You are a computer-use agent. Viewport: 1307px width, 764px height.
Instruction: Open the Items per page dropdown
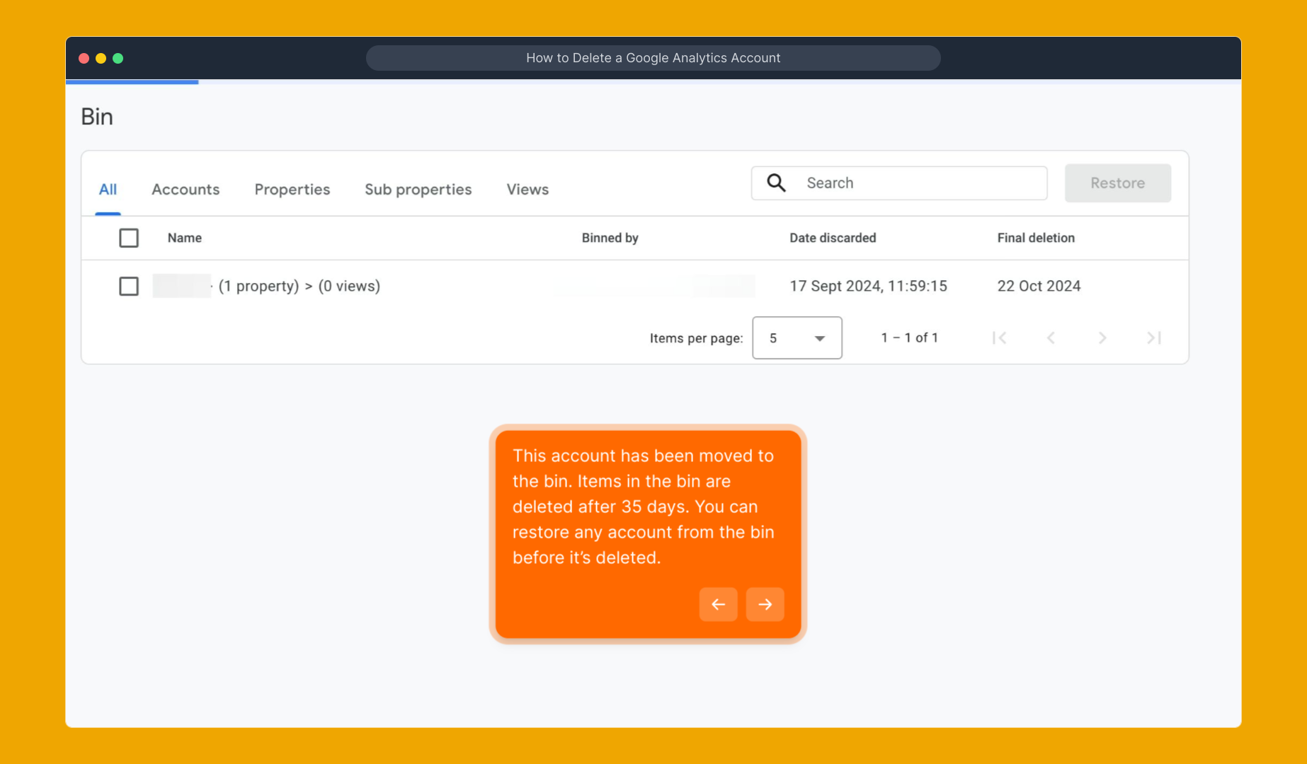[x=797, y=338]
